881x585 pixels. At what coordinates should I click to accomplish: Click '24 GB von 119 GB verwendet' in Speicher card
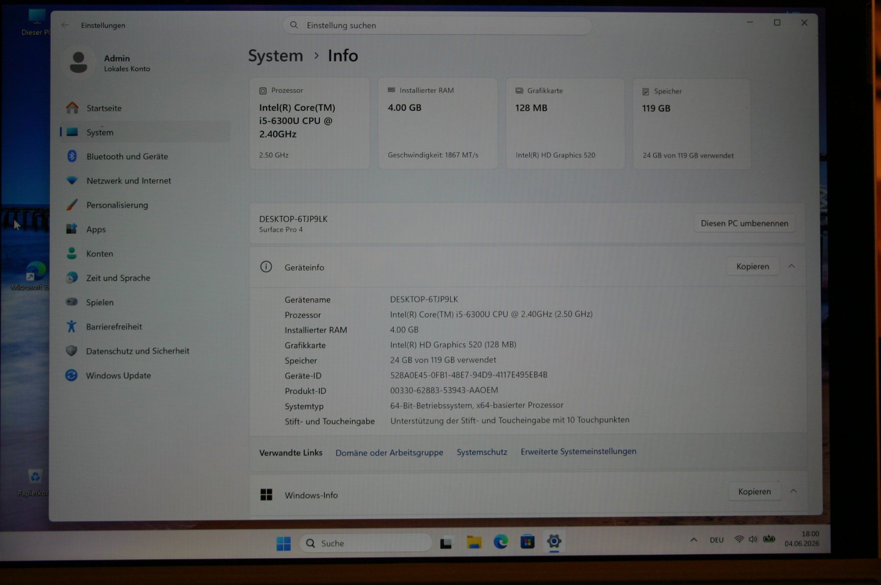(688, 156)
